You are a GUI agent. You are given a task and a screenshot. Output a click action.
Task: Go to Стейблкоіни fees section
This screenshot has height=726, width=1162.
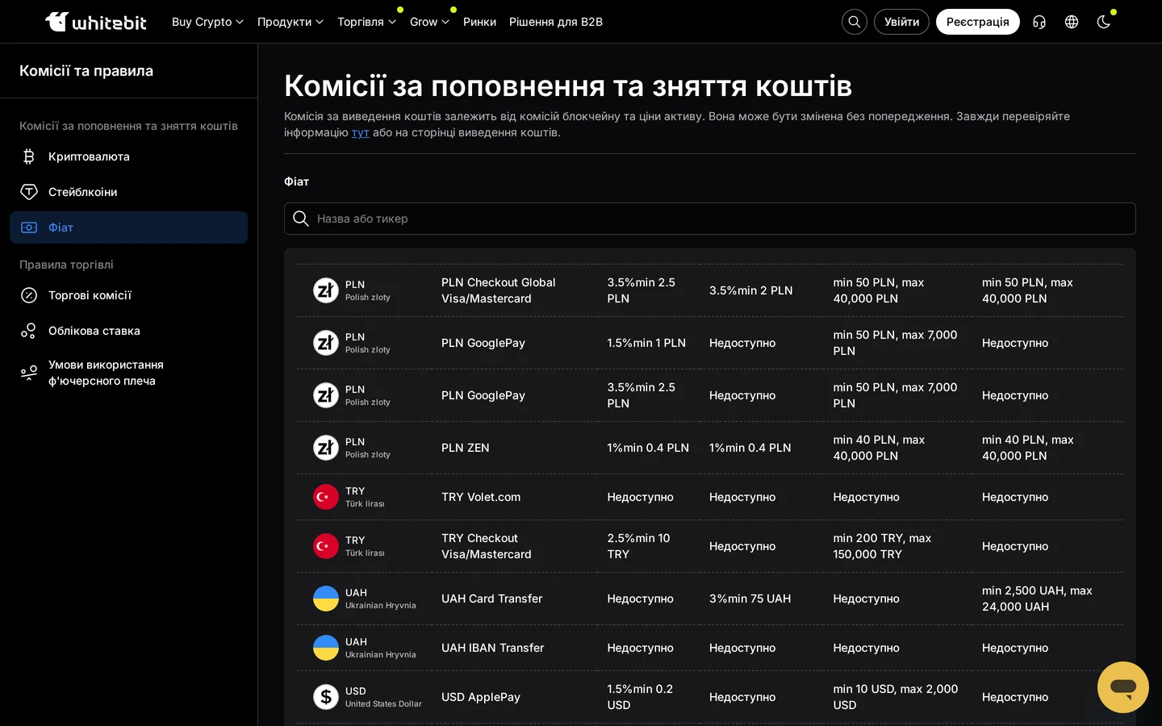(128, 192)
